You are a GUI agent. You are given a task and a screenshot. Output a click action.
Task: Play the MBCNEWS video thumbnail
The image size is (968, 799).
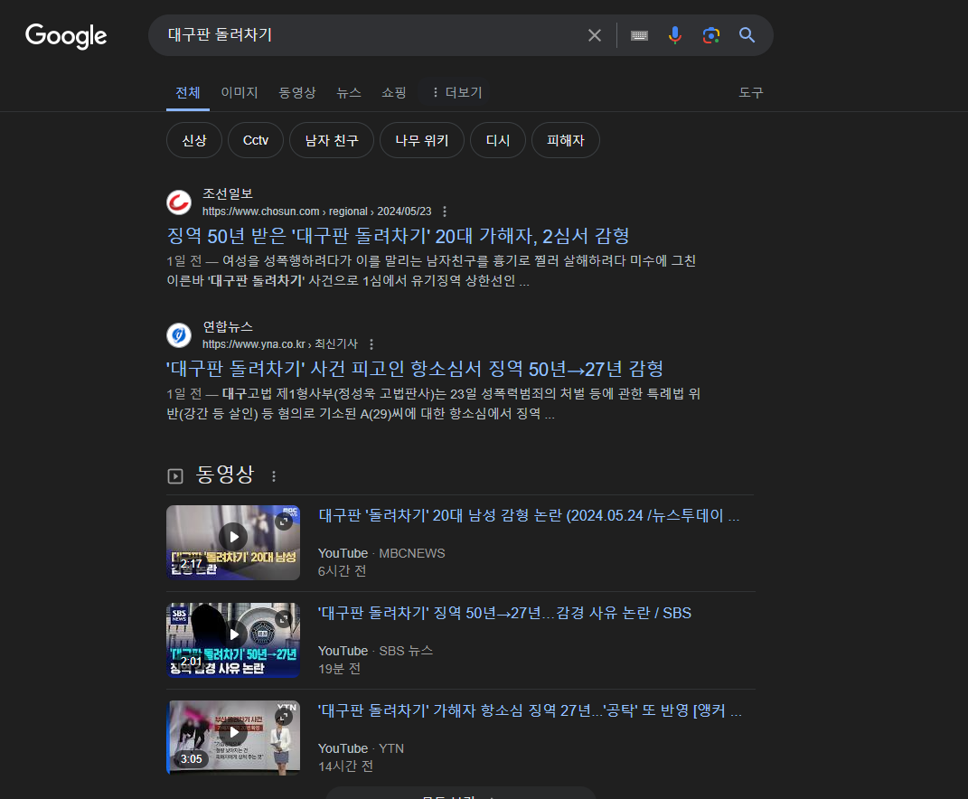[233, 542]
